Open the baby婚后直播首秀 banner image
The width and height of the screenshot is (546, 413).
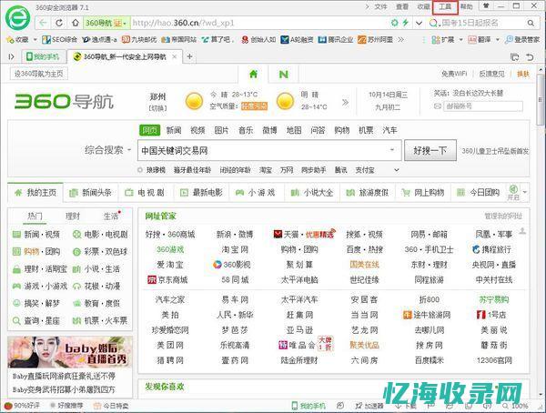pyautogui.click(x=70, y=352)
